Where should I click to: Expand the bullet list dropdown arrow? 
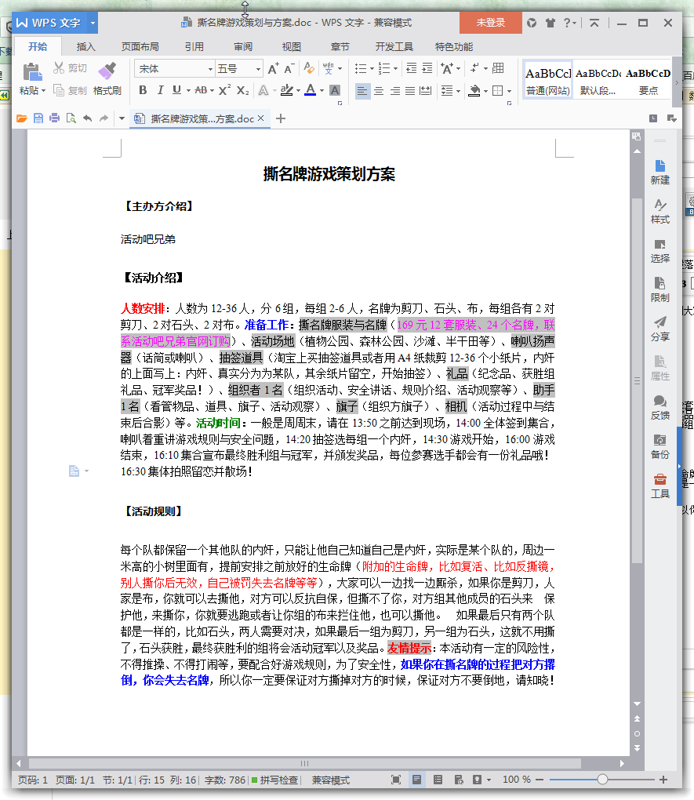[x=372, y=68]
